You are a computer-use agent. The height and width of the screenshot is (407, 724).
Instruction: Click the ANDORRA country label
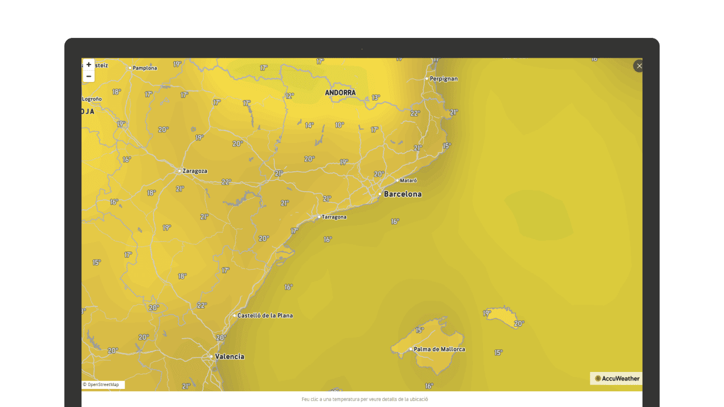tap(340, 93)
